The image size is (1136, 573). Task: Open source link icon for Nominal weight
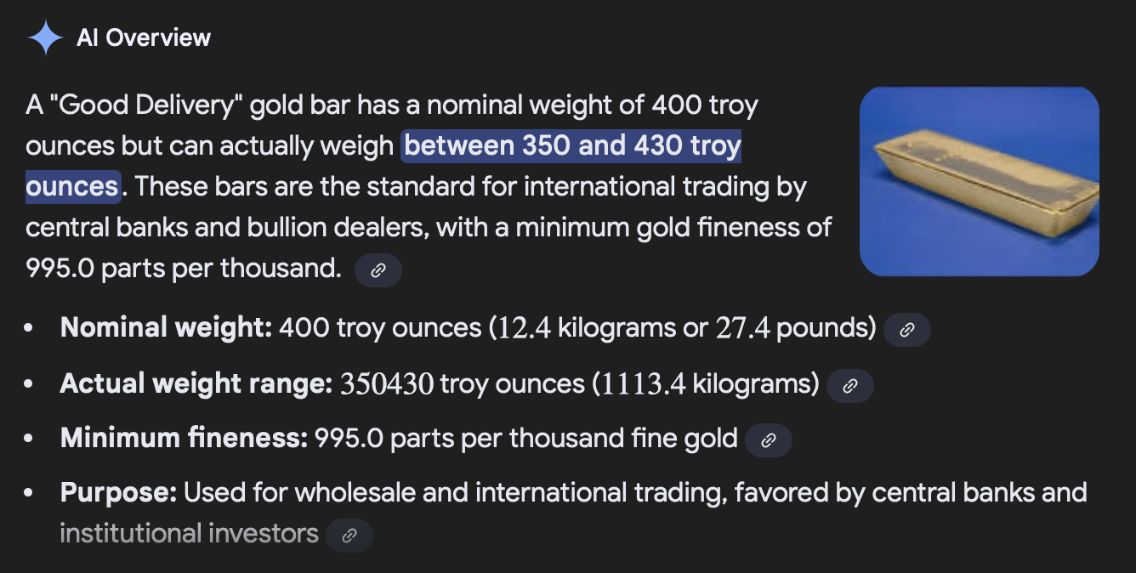(907, 330)
